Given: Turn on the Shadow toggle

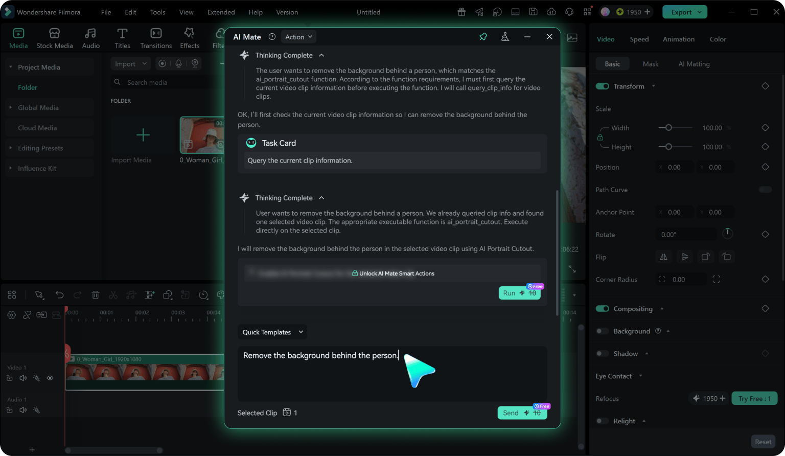Looking at the screenshot, I should [602, 354].
